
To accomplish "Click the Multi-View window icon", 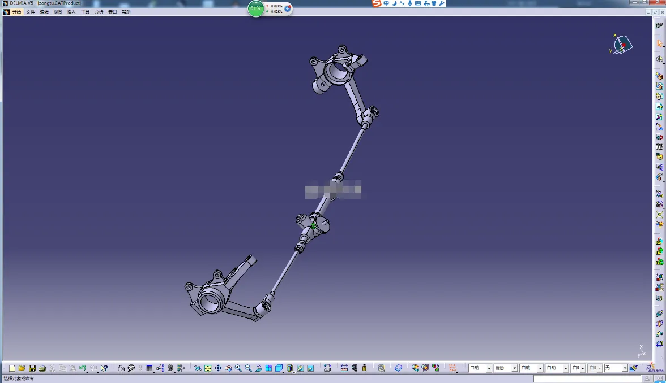I will [269, 368].
